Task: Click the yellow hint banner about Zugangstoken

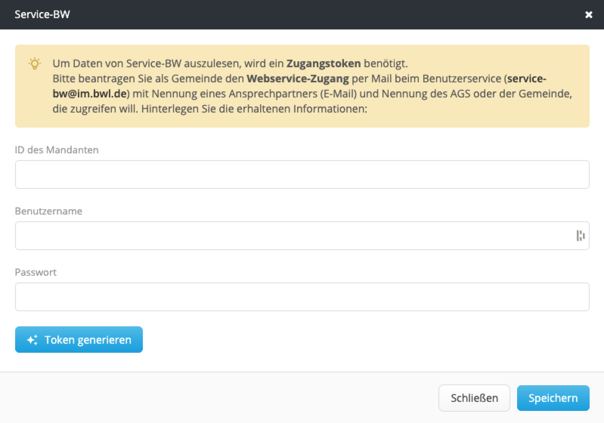Action: (302, 86)
